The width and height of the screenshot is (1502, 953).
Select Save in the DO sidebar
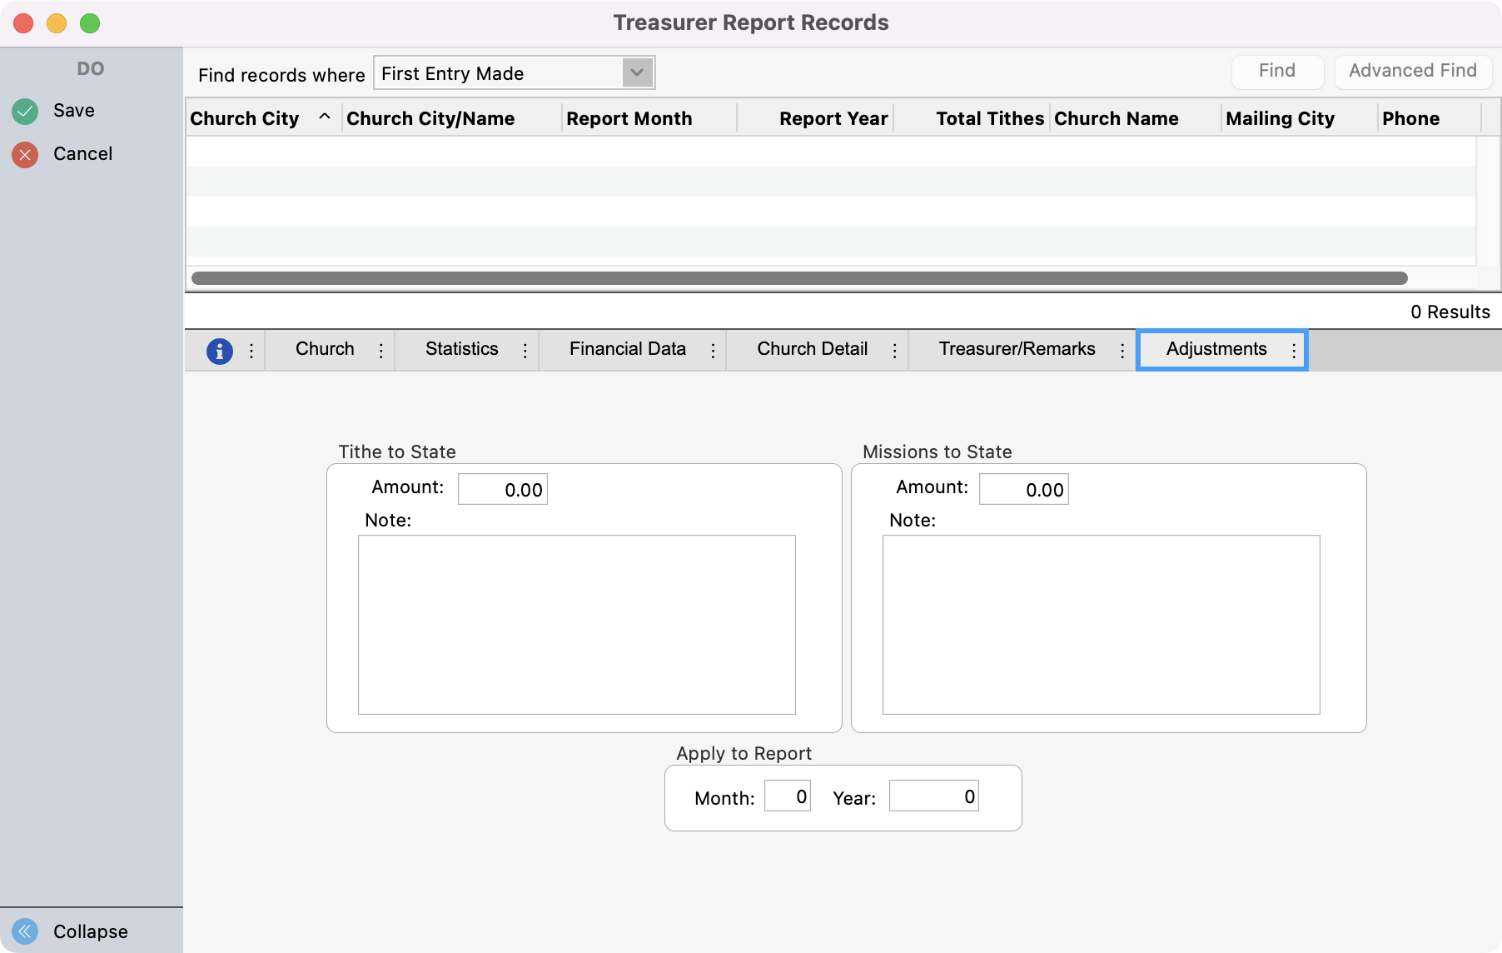tap(73, 110)
